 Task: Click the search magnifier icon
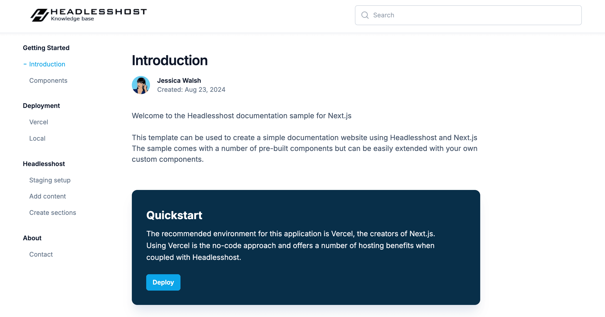(x=365, y=15)
